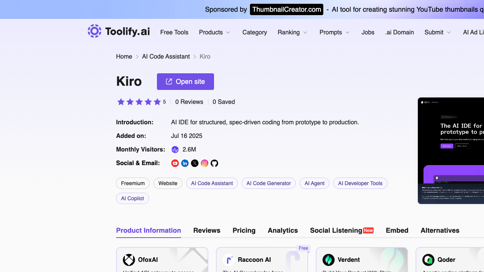Open Jobs in the navigation
Image resolution: width=484 pixels, height=272 pixels.
[368, 32]
